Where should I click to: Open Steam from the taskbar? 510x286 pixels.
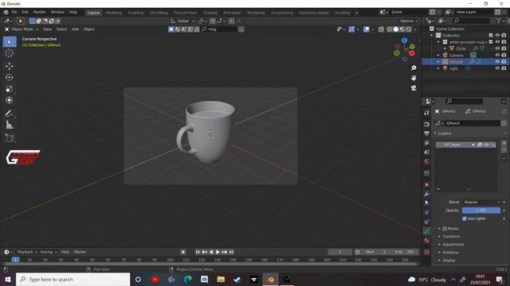click(x=237, y=280)
